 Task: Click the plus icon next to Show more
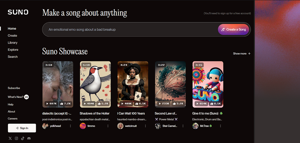pyautogui.click(x=249, y=54)
